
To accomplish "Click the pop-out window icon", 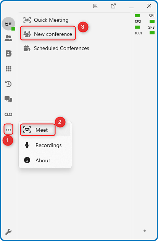I will [113, 6].
